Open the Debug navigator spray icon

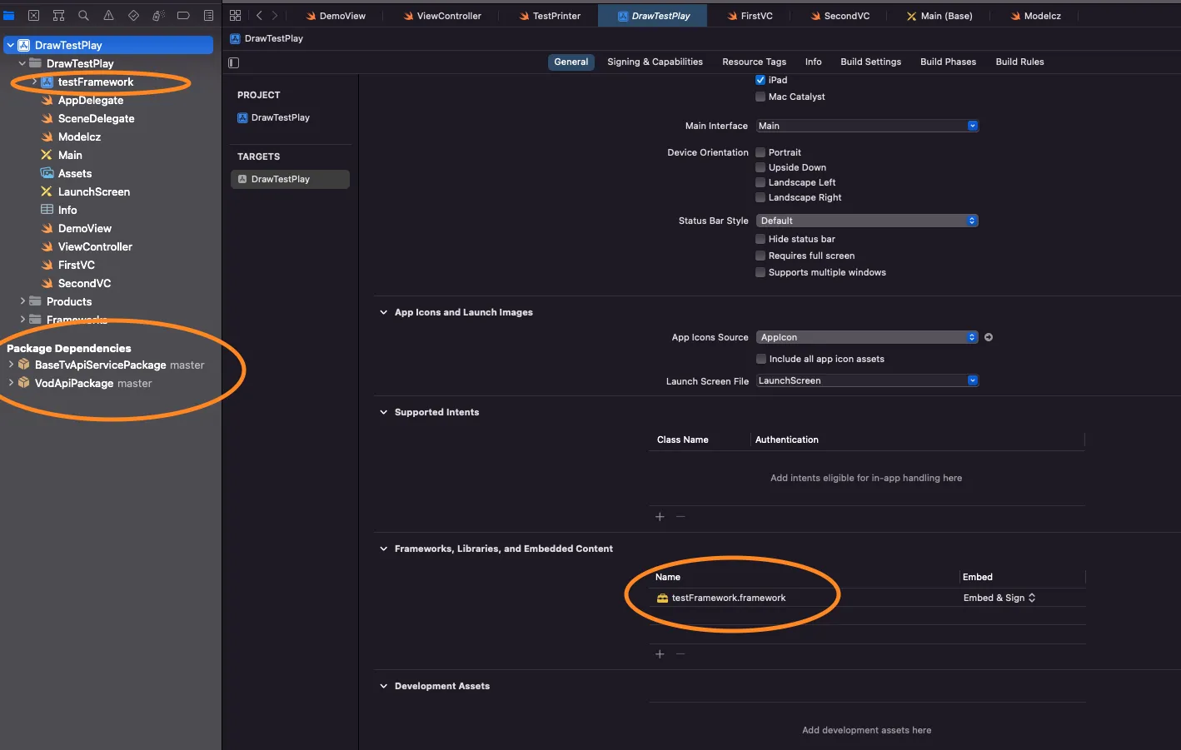[158, 16]
